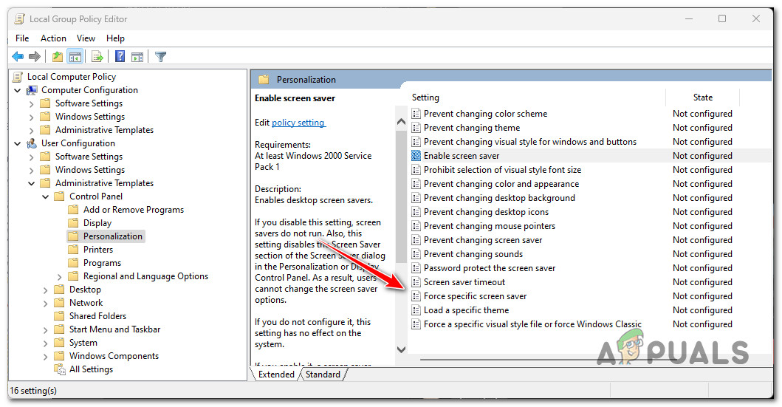This screenshot has height=407, width=782.
Task: Select the System tree item
Action: 83,343
